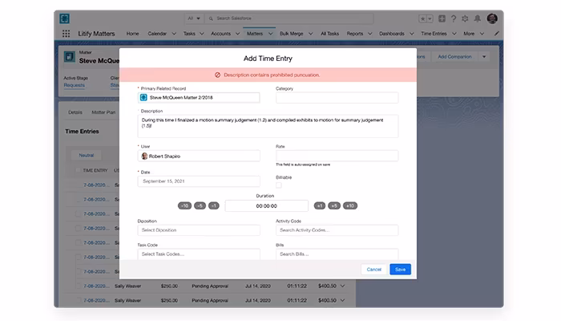Open the More navigation menu
The image size is (561, 321).
click(474, 34)
